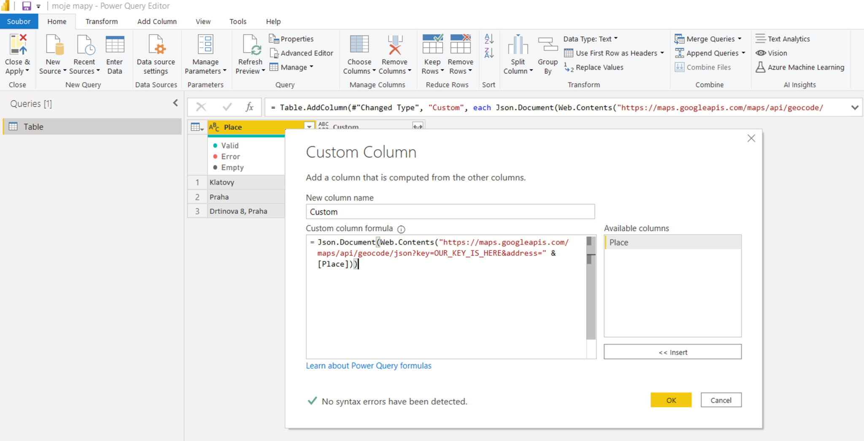The height and width of the screenshot is (441, 864).
Task: Confirm the custom column with OK
Action: click(x=671, y=400)
